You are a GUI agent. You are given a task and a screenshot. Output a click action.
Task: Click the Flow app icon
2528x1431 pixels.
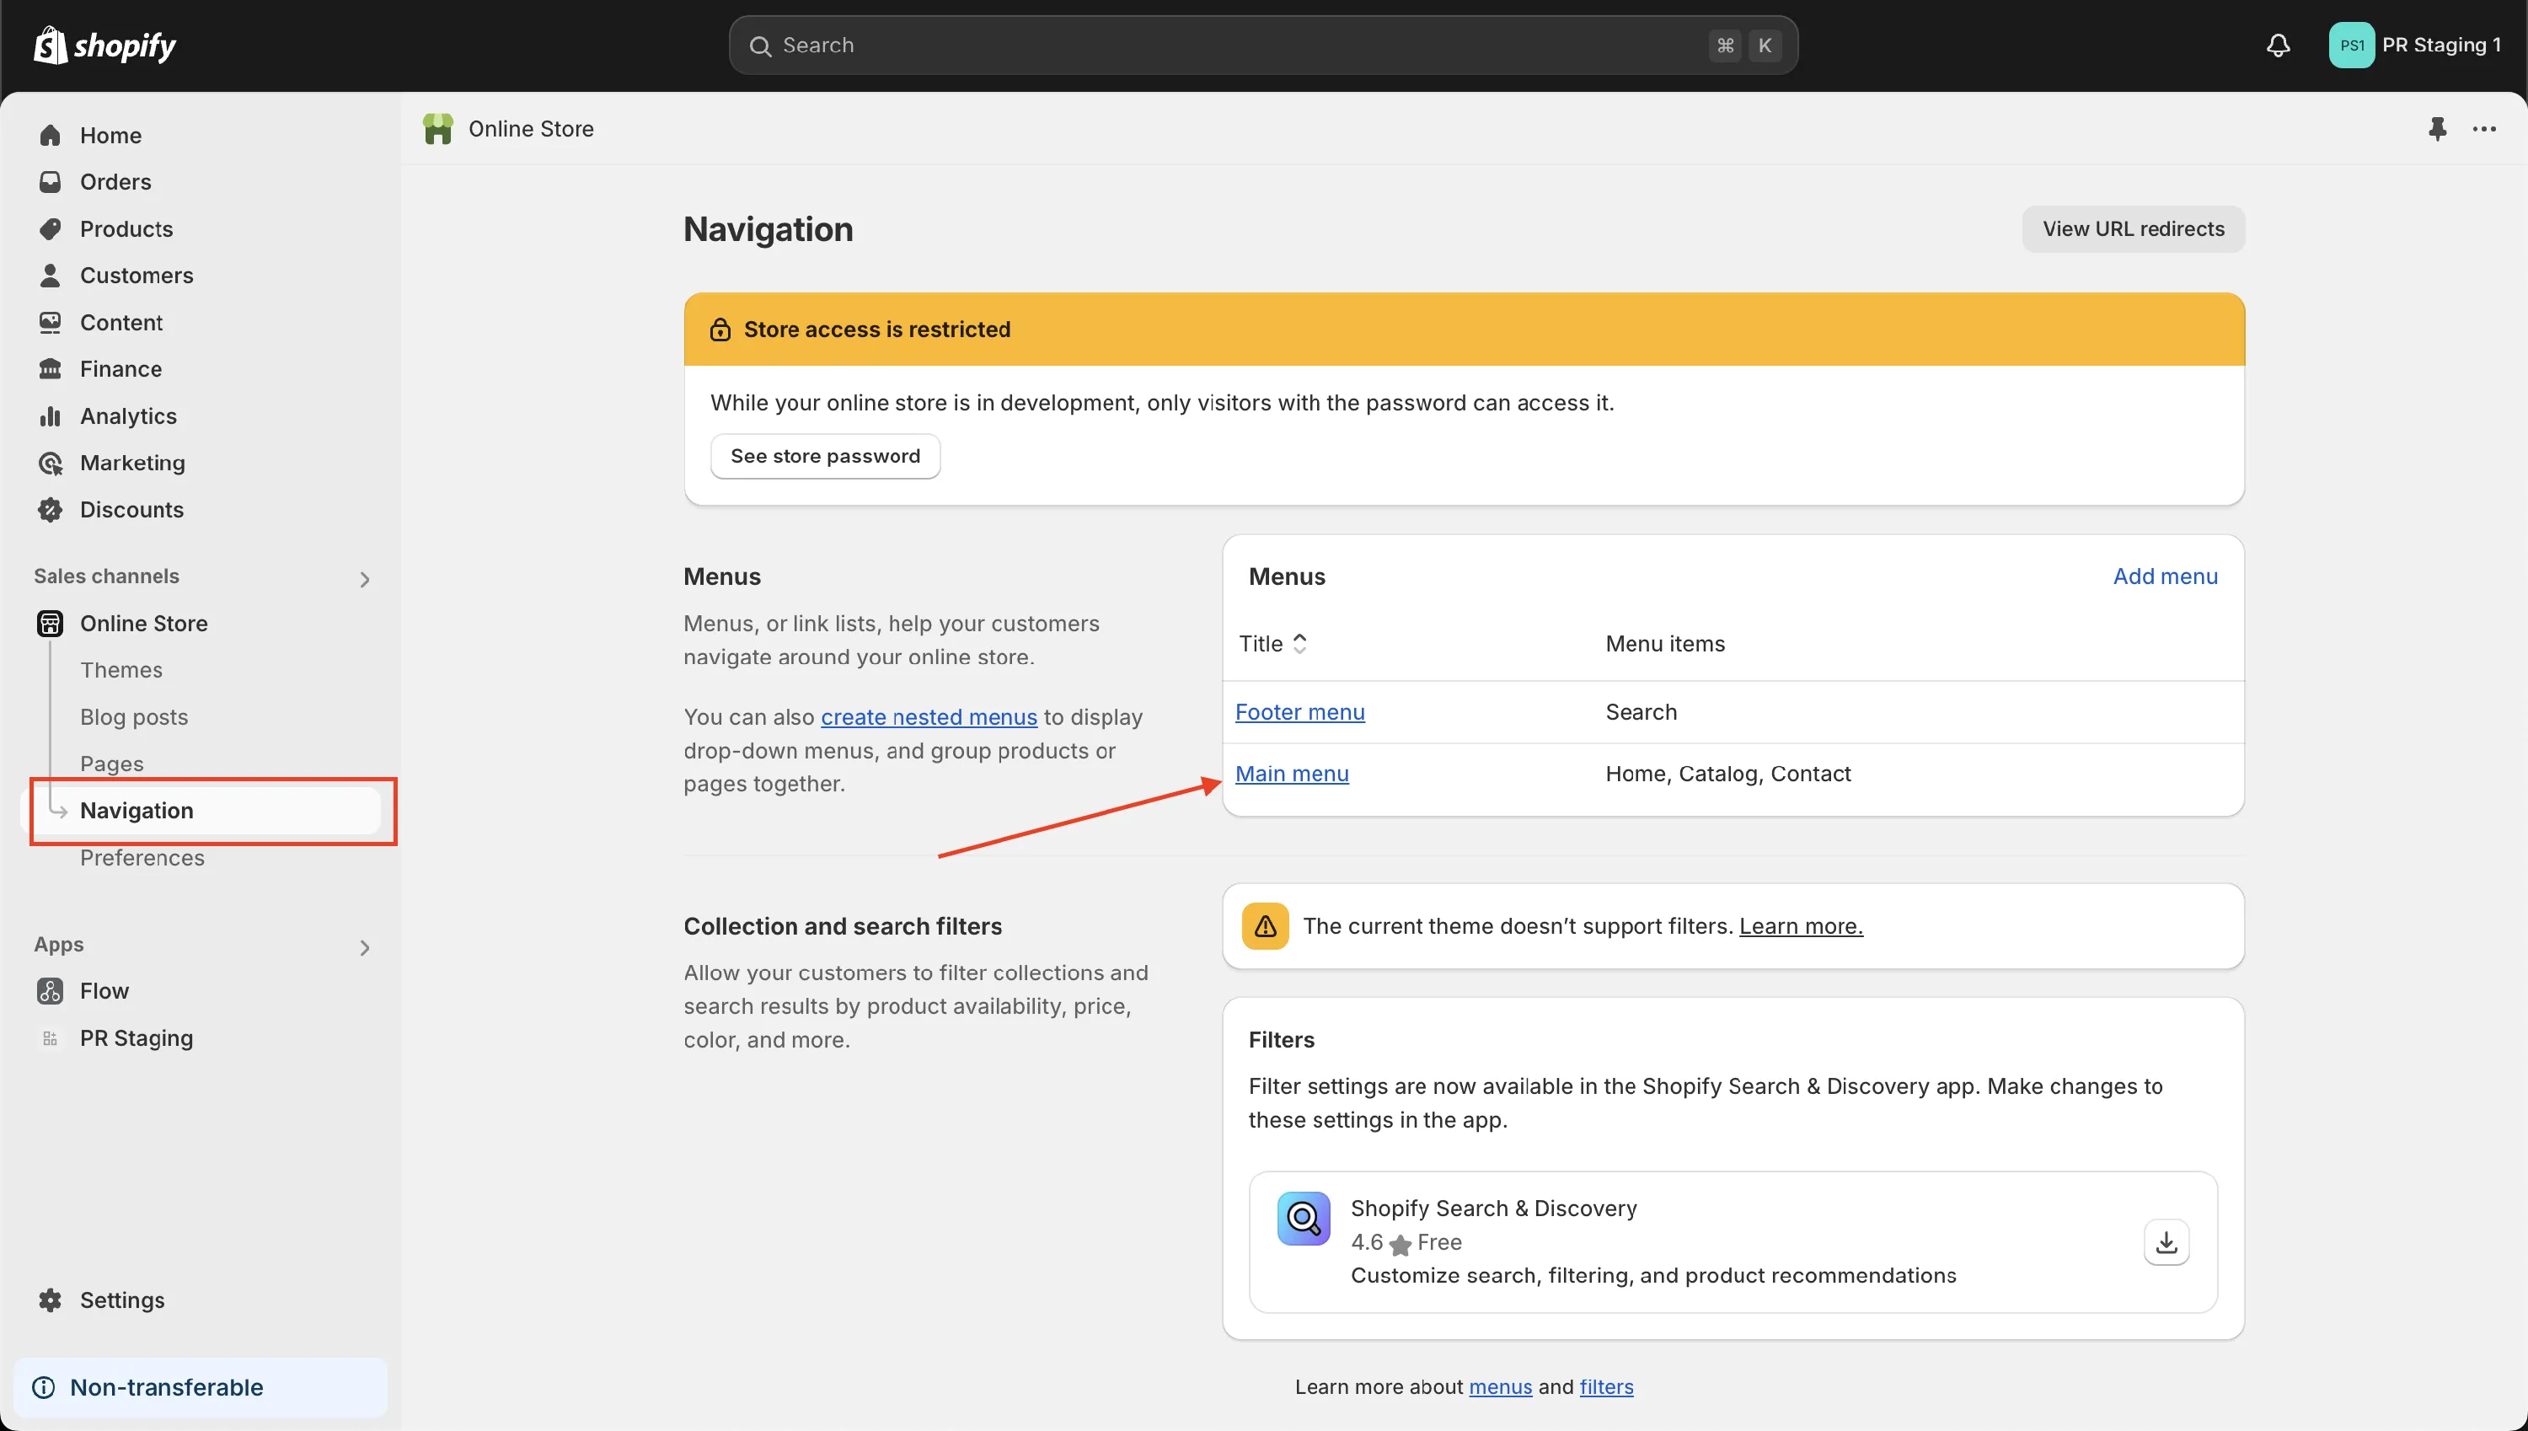click(50, 991)
